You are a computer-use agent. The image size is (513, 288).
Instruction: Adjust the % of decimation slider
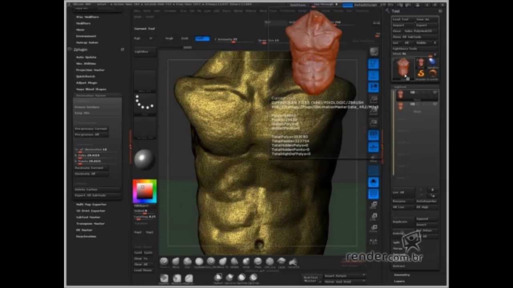[x=97, y=150]
